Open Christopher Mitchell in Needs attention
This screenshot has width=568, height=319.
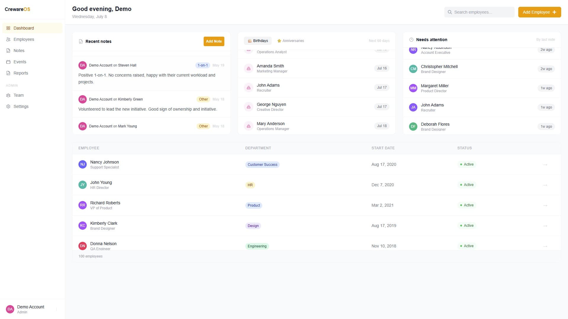[x=482, y=69]
